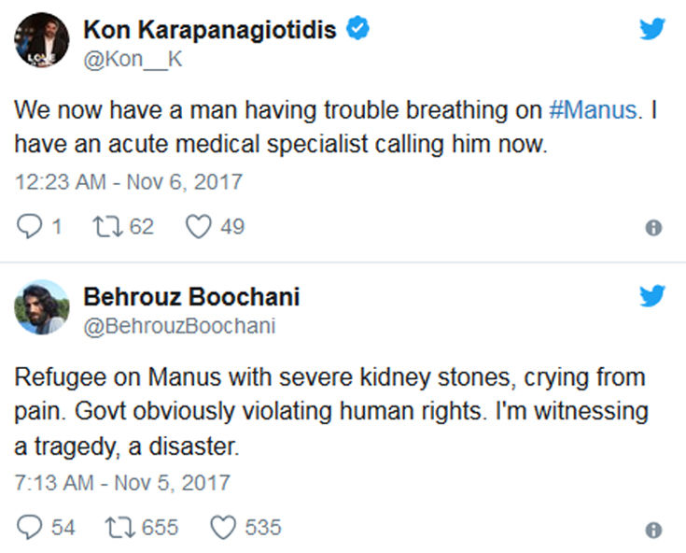This screenshot has width=686, height=553.
Task: Click Twitter bird icon on Kon's tweet
Action: coord(652,29)
